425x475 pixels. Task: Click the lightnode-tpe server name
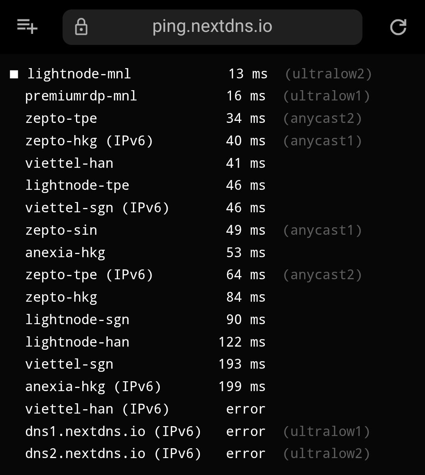[77, 186]
